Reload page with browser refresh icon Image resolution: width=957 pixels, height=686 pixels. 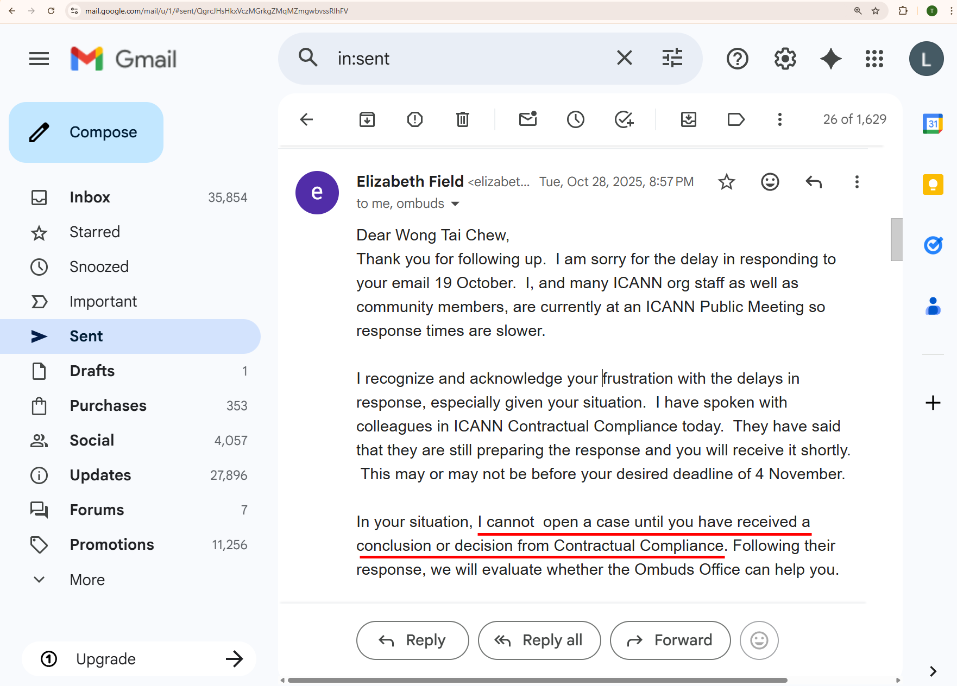coord(51,11)
